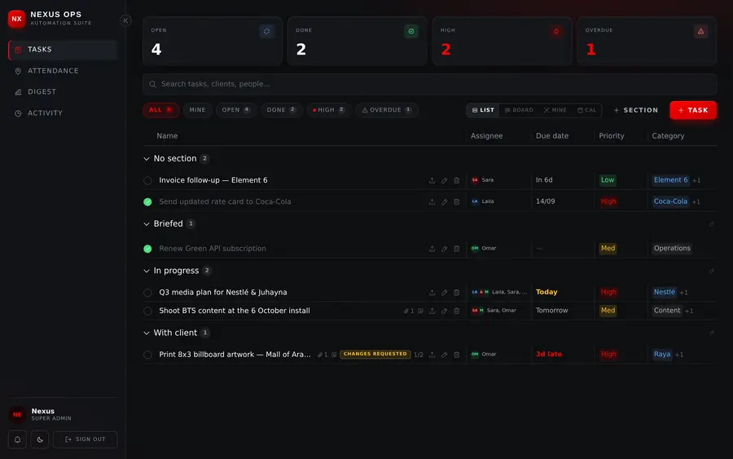Screen dimensions: 733x459
Task: Open the notifications bell
Action: point(17,439)
